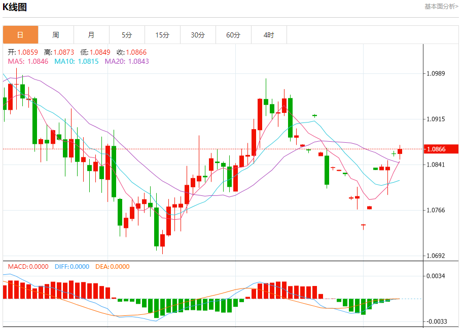463x328 pixels.
Task: Click the red 1.0866 current price tag
Action: (x=441, y=149)
